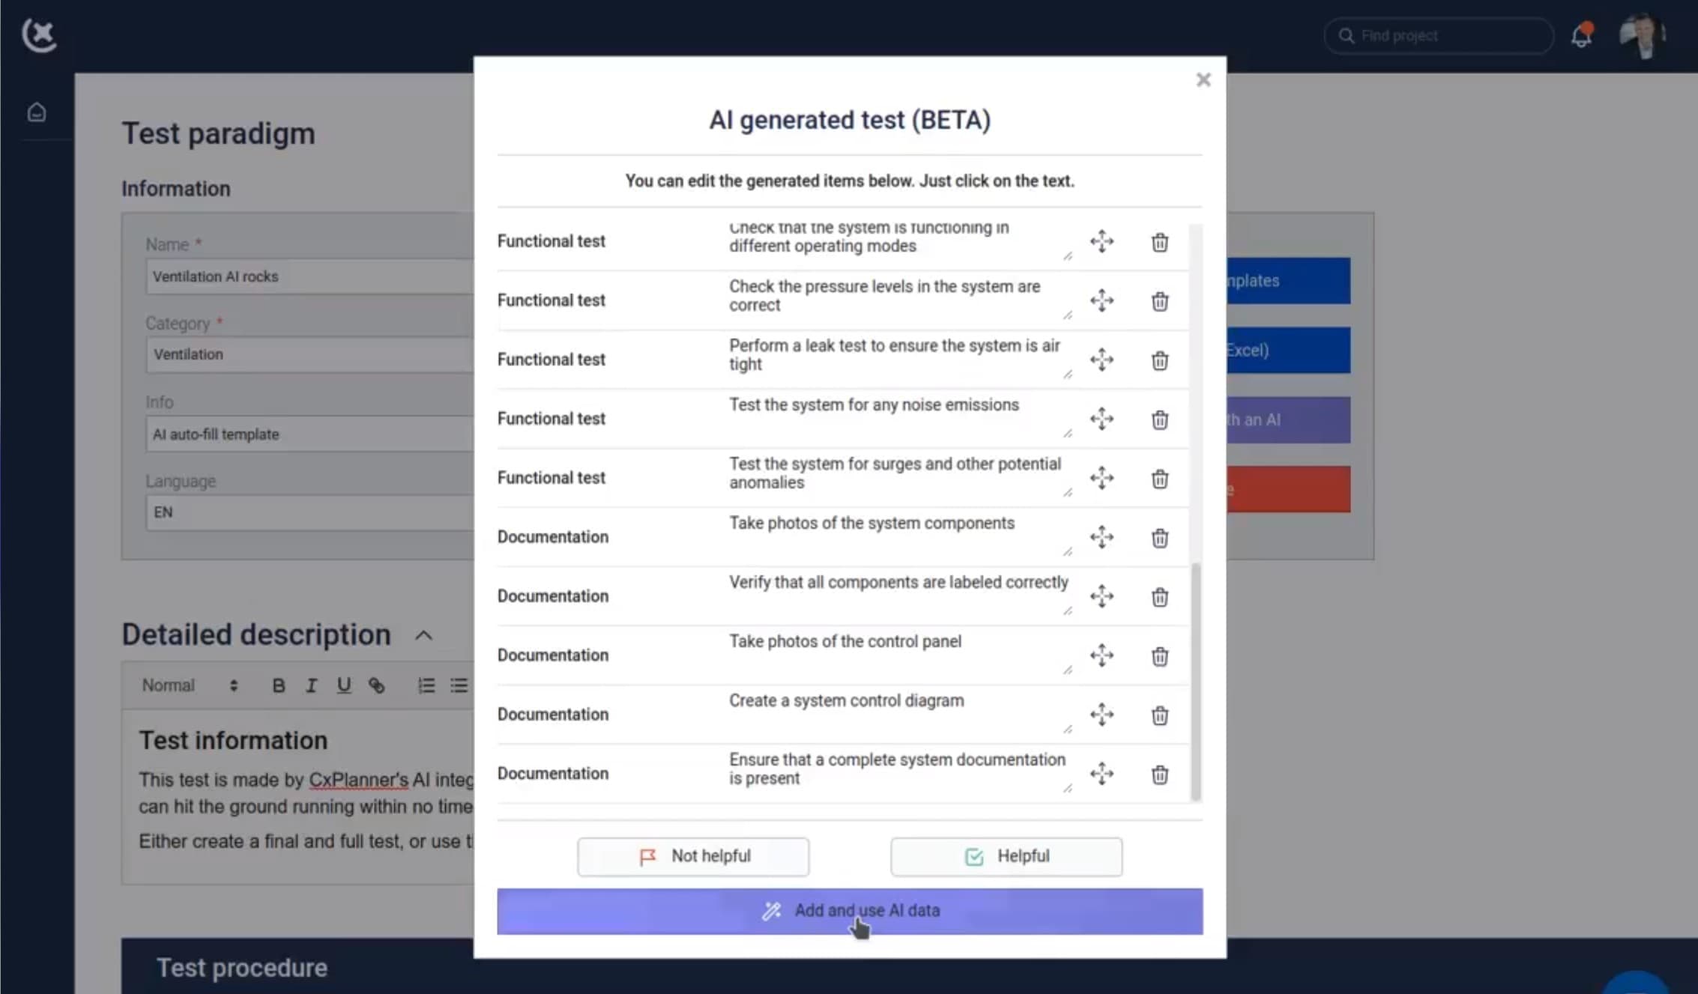Image resolution: width=1698 pixels, height=994 pixels.
Task: Toggle the 'Helpful' feedback button
Action: (x=1006, y=855)
